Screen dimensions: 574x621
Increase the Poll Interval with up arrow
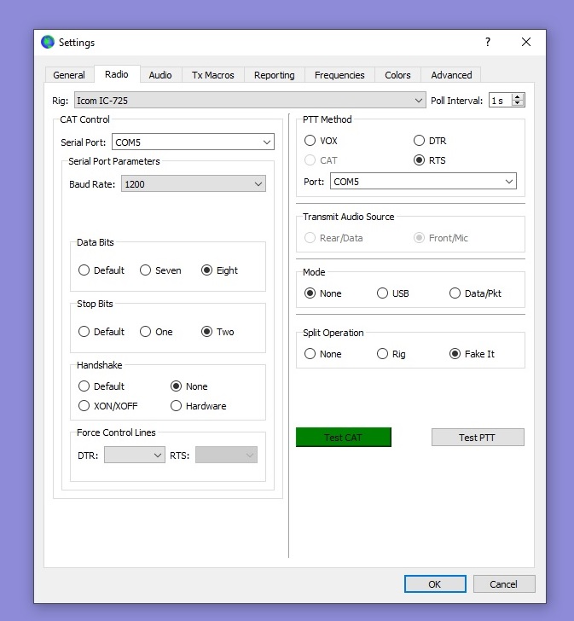[518, 97]
